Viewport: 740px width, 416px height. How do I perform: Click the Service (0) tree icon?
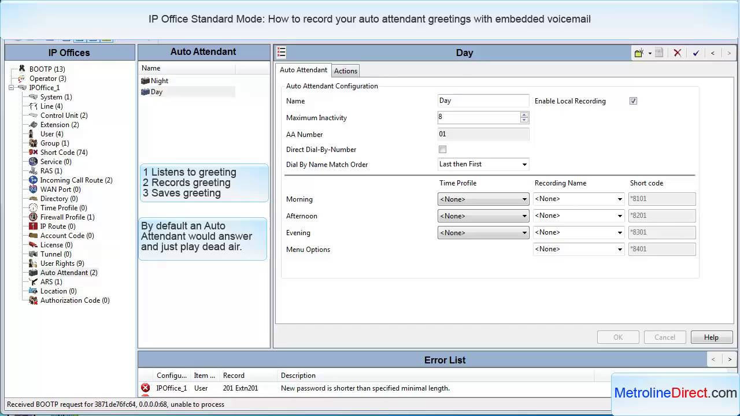tap(34, 162)
